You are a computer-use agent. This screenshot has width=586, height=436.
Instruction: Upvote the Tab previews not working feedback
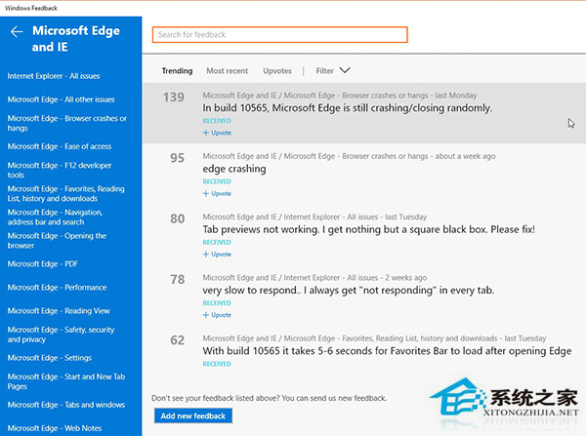pos(217,255)
